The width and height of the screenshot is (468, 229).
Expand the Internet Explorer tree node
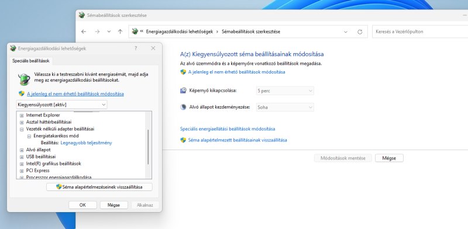pos(22,116)
